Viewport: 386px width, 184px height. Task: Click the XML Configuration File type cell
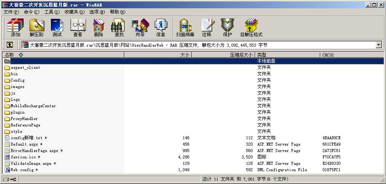click(282, 170)
